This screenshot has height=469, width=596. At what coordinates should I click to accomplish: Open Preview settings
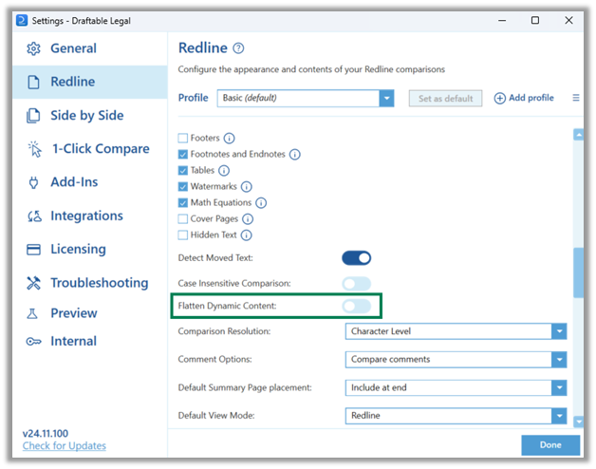(90, 313)
